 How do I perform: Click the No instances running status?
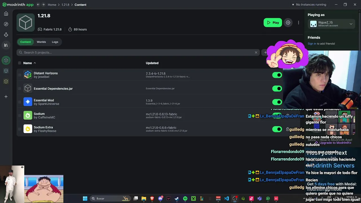309,5
